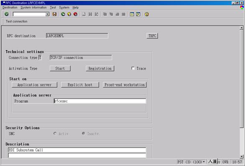Viewport: 245px width, 166px height.
Task: Enable the Trace checkbox
Action: [133, 68]
